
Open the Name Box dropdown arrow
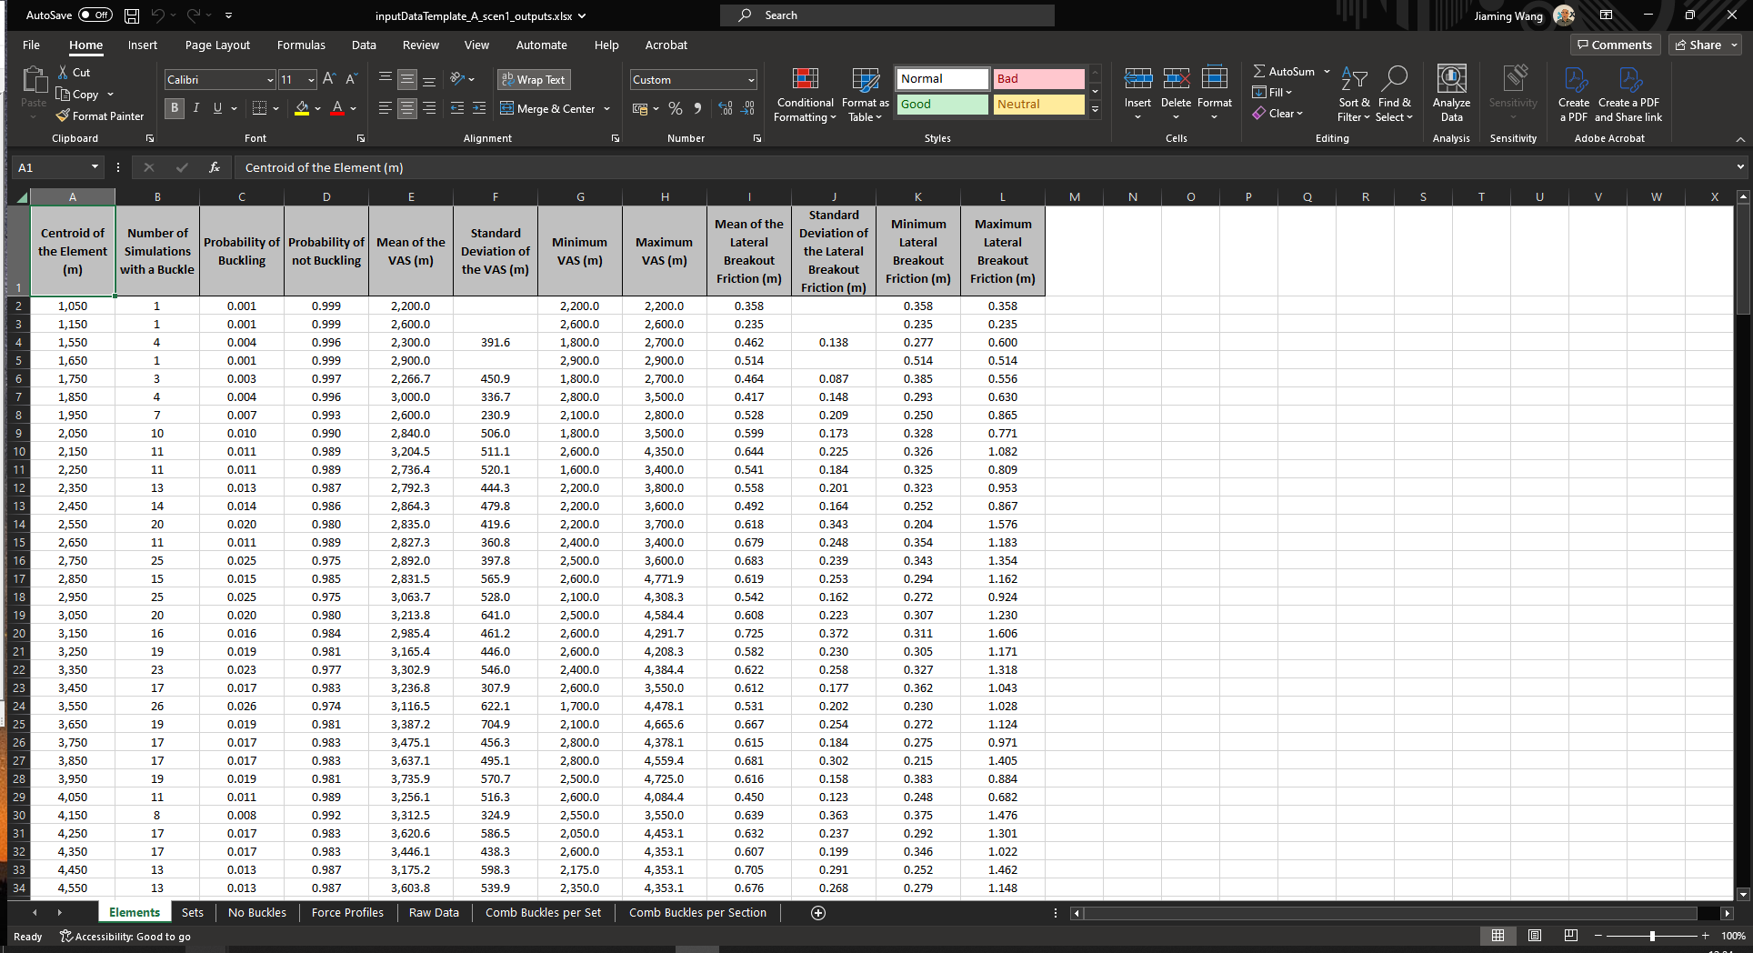95,167
